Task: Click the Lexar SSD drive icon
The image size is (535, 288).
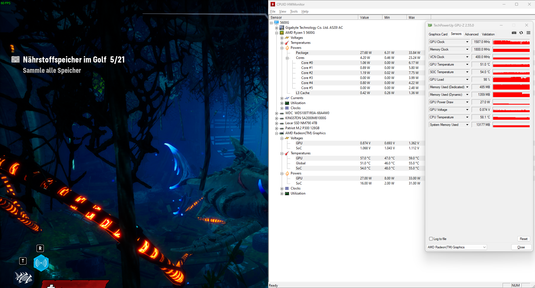Action: tap(282, 123)
